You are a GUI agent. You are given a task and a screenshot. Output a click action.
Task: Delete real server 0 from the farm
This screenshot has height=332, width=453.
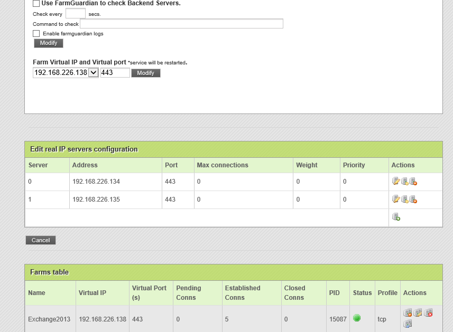click(413, 182)
